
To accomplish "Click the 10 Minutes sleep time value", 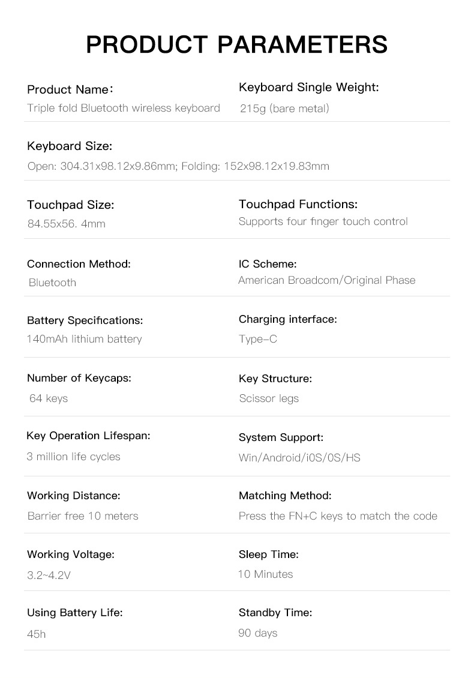I will (x=265, y=574).
